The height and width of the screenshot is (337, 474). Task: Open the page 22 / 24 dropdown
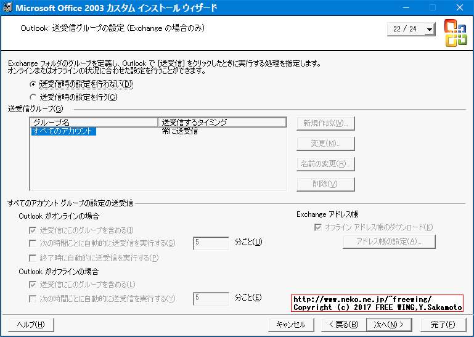point(429,30)
